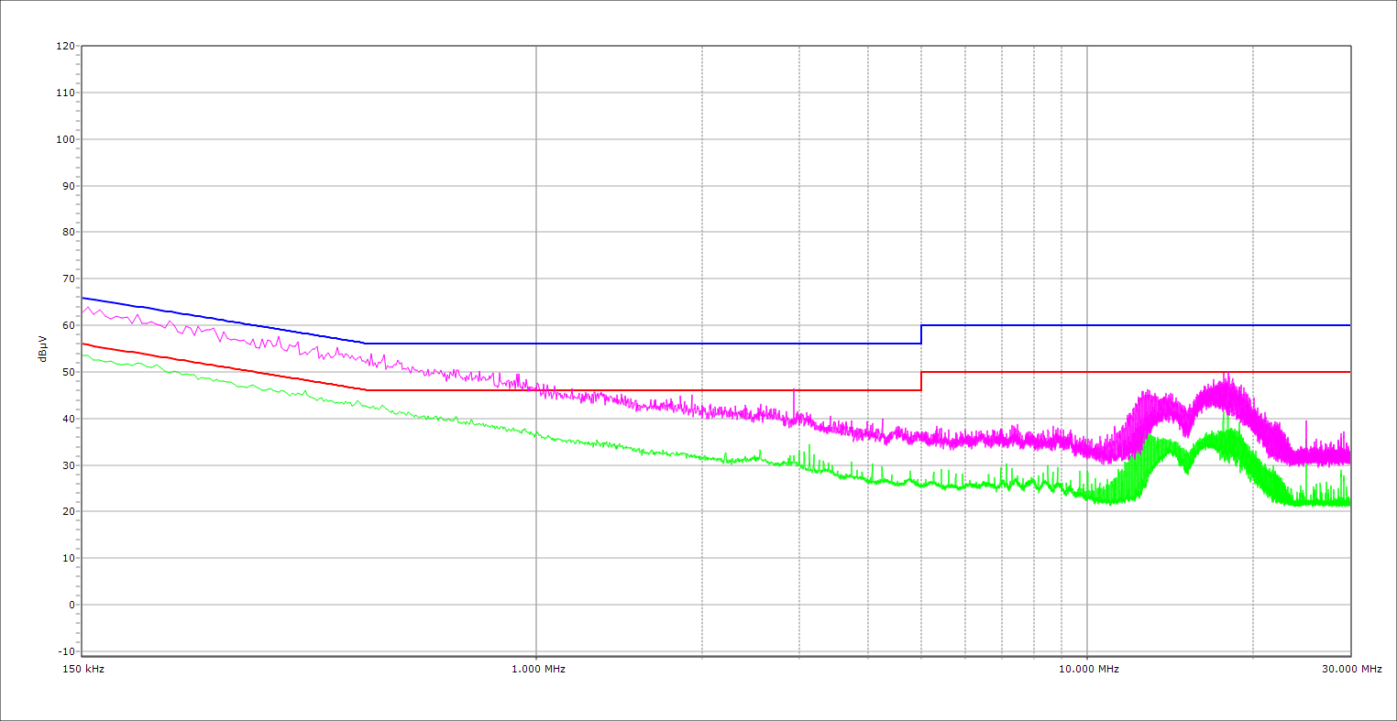
Task: Click the dBµV y-axis unit label
Action: pos(42,348)
